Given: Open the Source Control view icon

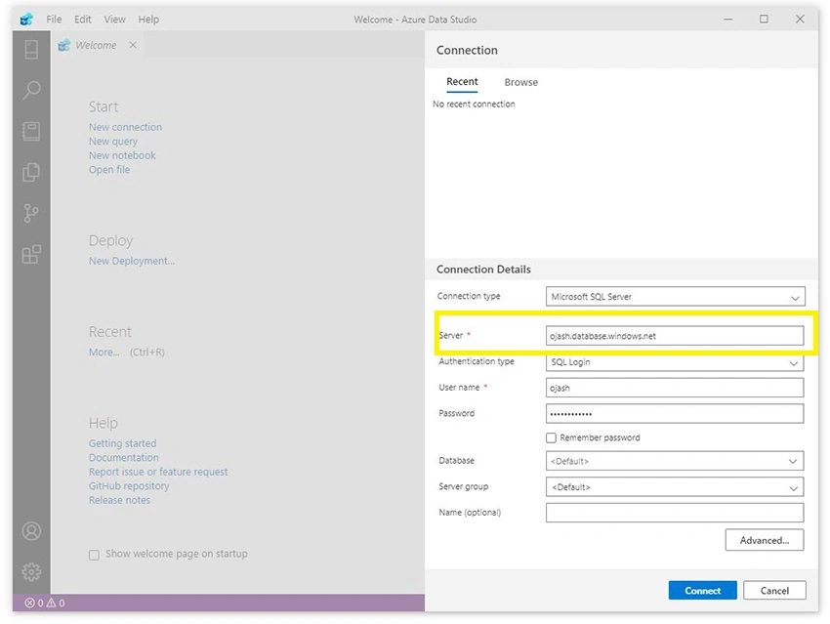Looking at the screenshot, I should coord(31,213).
